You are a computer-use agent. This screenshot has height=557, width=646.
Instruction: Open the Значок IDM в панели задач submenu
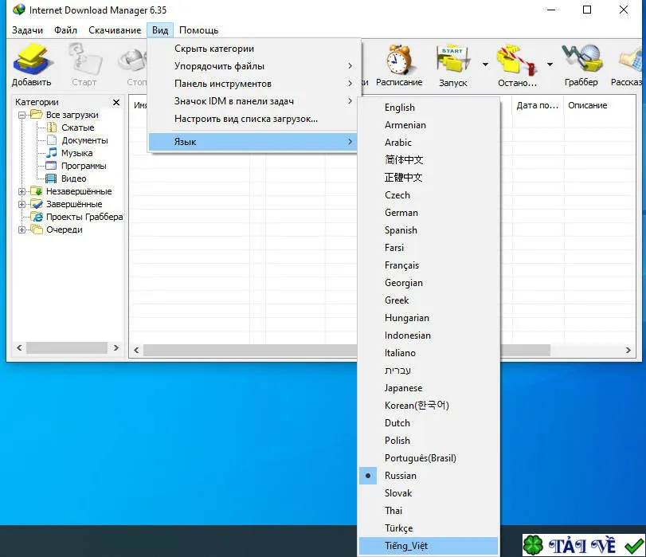(x=253, y=101)
